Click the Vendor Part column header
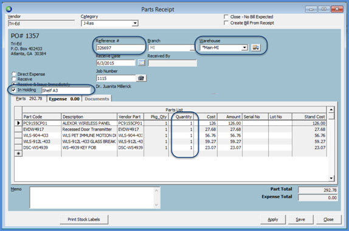 pyautogui.click(x=131, y=117)
